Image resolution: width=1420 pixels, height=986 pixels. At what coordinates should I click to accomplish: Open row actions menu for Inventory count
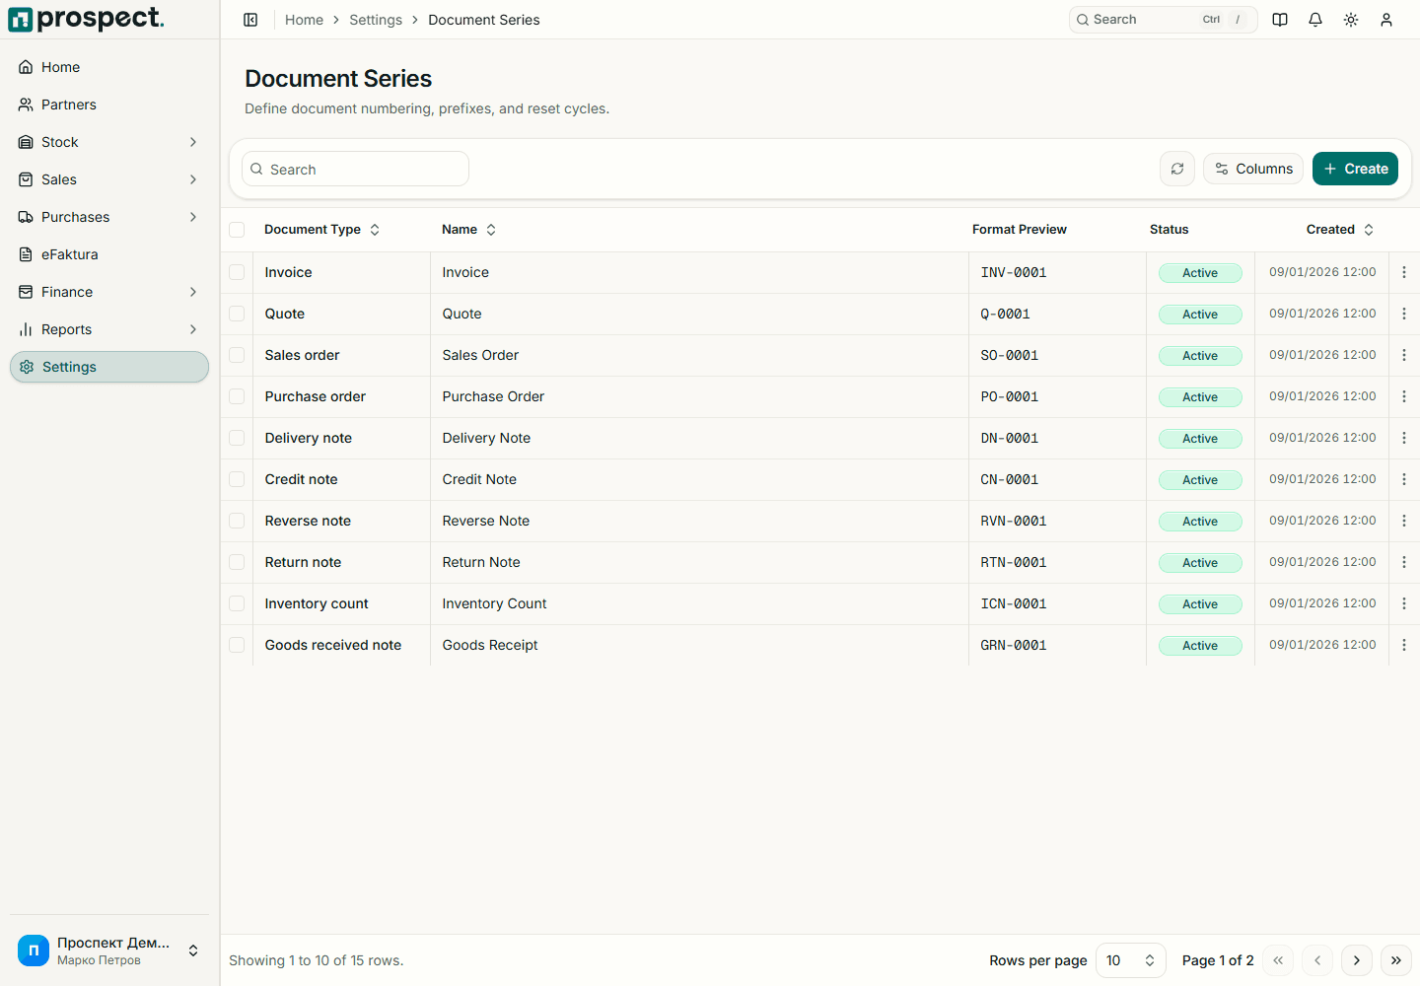pyautogui.click(x=1404, y=603)
